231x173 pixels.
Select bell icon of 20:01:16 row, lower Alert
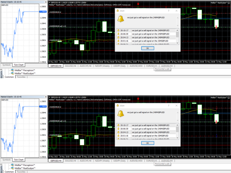118,136
